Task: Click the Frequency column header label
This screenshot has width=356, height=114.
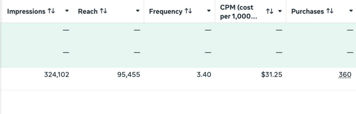Action: point(166,12)
